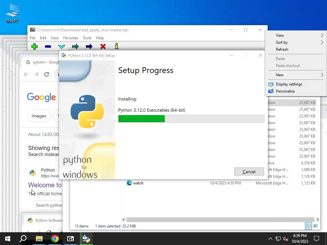Viewport: 327px width, 245px height.
Task: Click the 1,098 KB size cell
Action: point(308,170)
